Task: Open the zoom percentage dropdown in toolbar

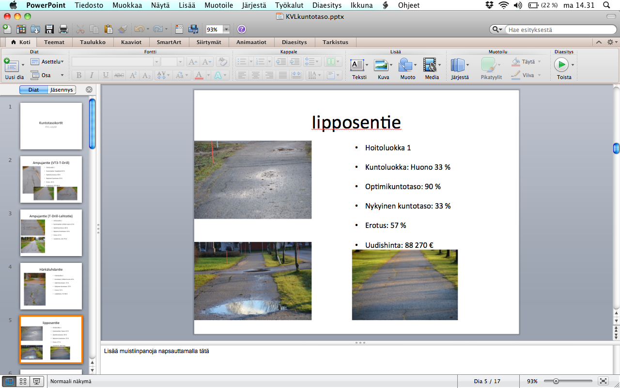Action: coord(226,30)
